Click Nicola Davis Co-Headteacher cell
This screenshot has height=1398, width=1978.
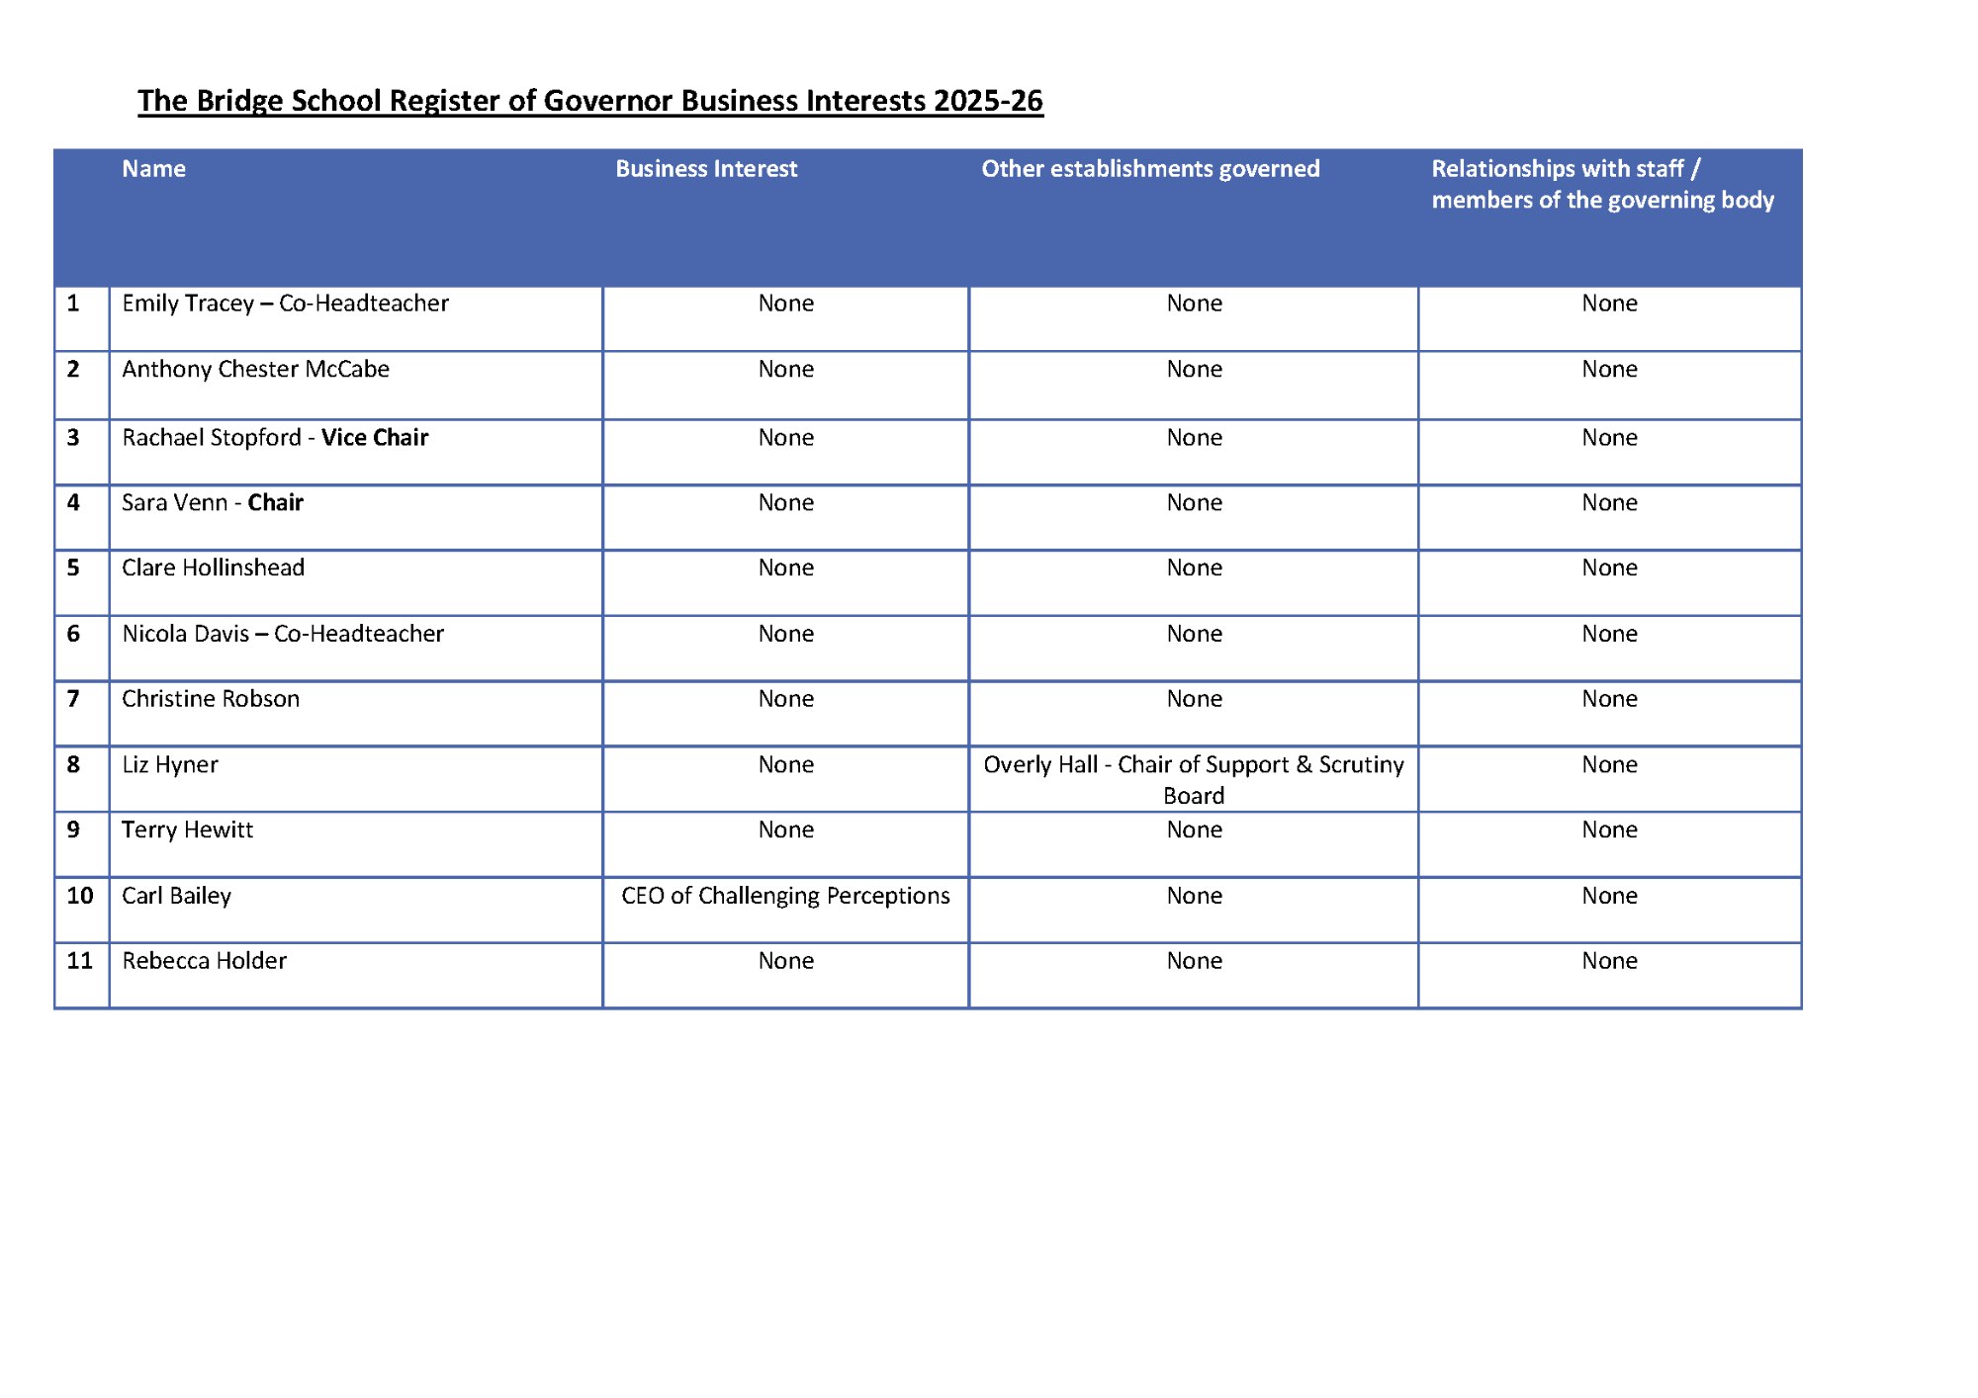point(283,633)
